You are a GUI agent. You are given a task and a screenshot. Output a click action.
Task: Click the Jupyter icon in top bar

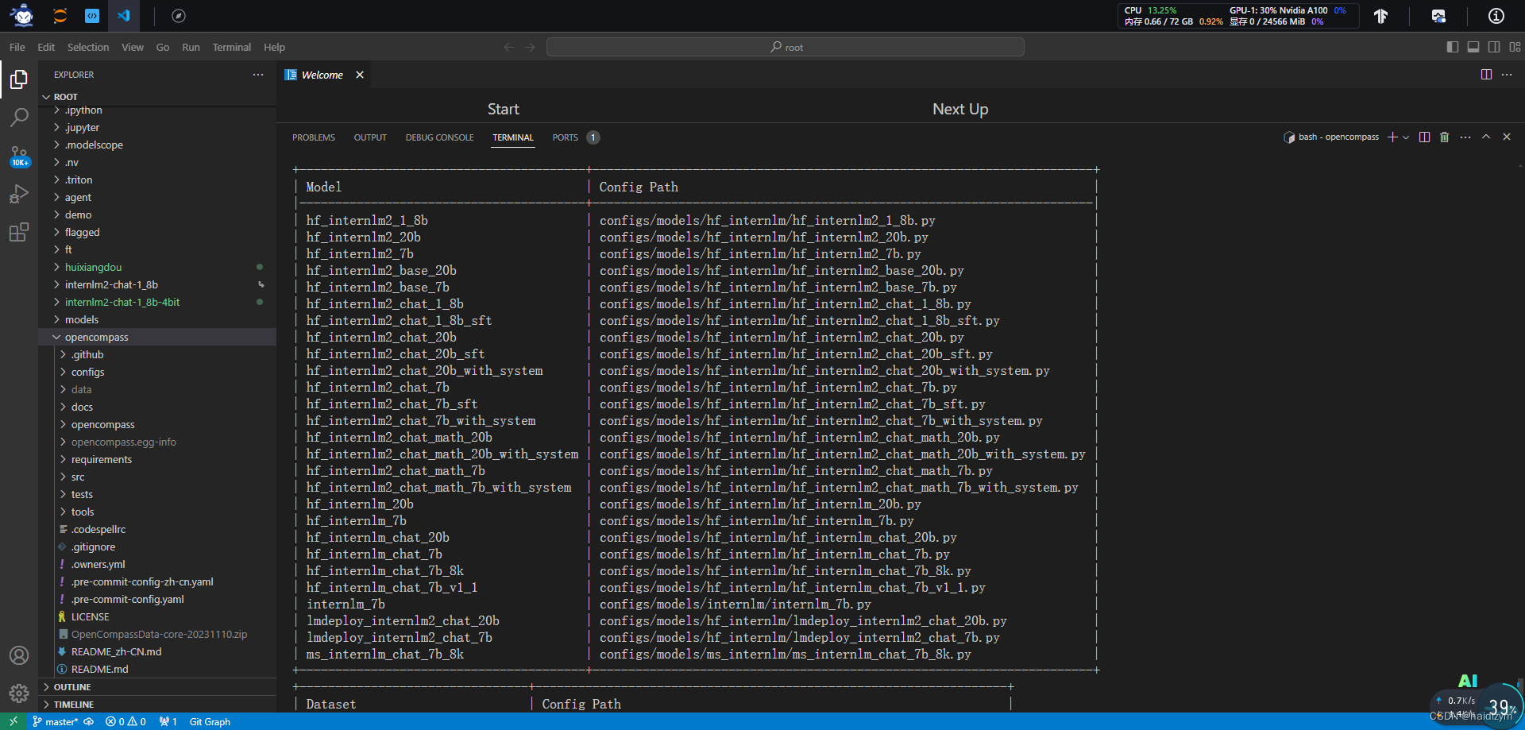click(x=60, y=15)
